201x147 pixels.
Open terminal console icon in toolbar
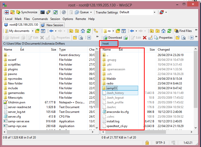43,12
